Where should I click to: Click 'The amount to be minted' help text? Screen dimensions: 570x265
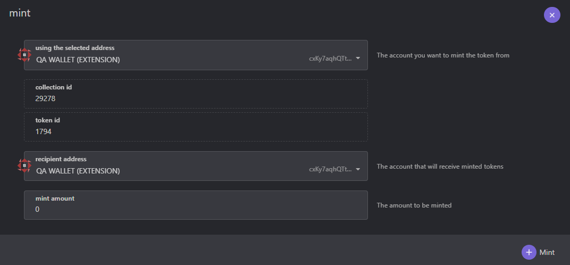point(414,205)
